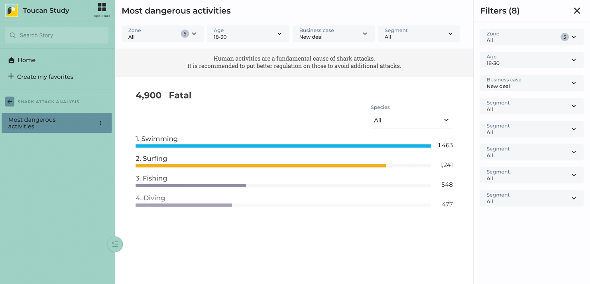590x284 pixels.
Task: Click the Shark Attack Analysis section label
Action: (48, 102)
